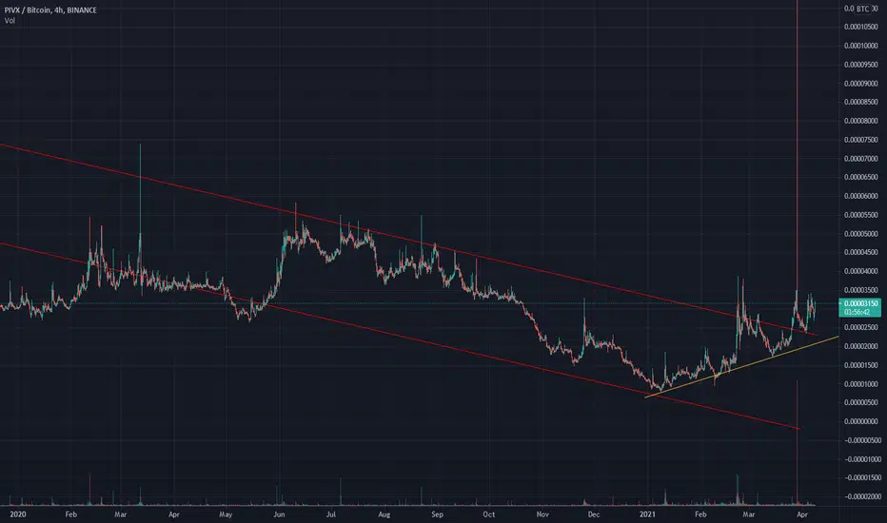Click the PIVX / Bitcoin, 4h, BINANCE title

(x=50, y=10)
